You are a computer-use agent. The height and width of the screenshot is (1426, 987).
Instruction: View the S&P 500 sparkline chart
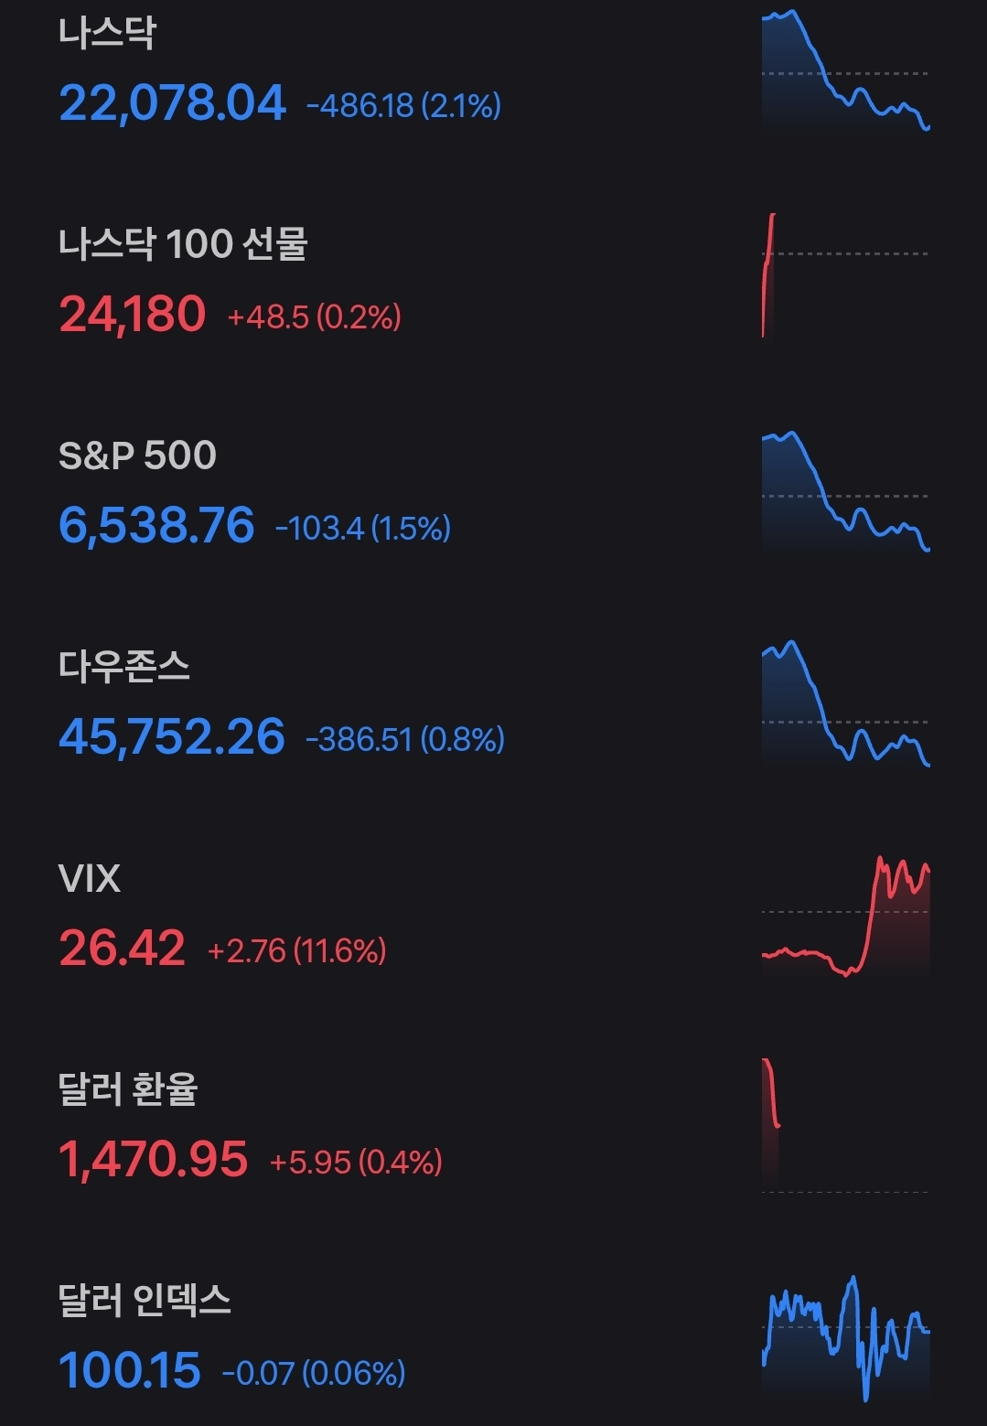point(845,494)
